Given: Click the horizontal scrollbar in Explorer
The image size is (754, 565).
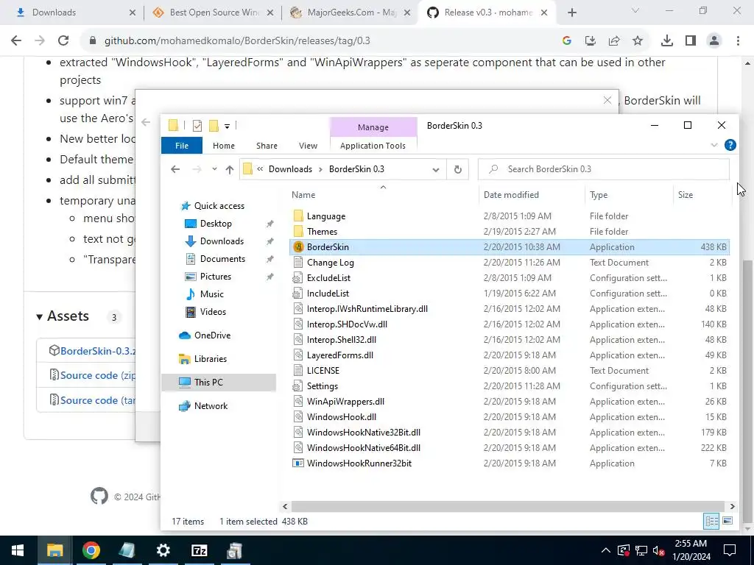Looking at the screenshot, I should (508, 506).
